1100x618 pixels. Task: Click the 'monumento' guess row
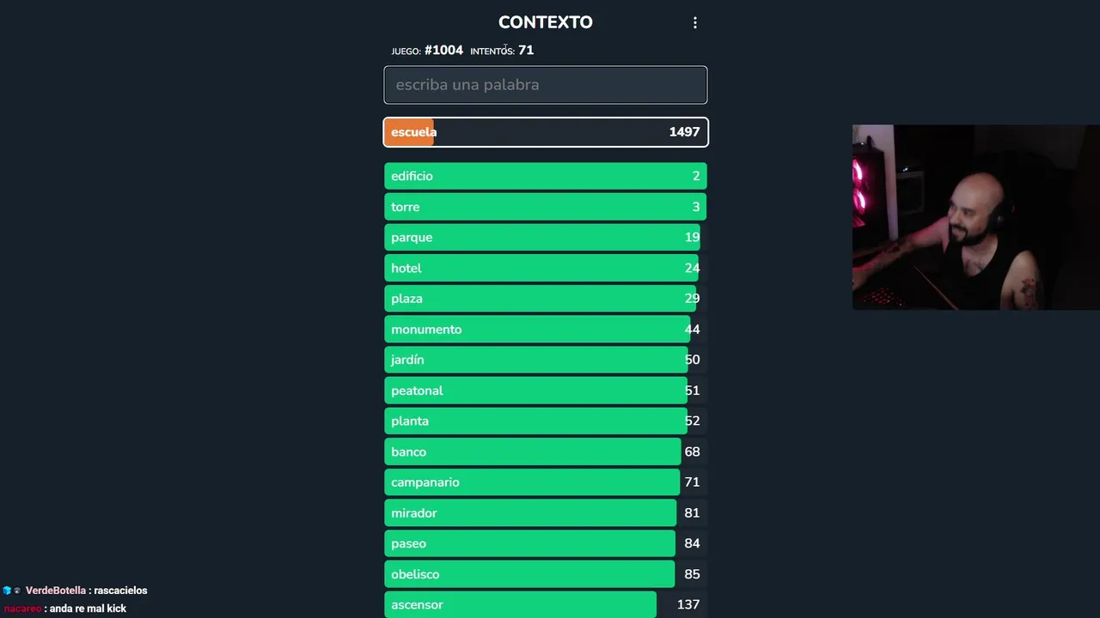545,330
